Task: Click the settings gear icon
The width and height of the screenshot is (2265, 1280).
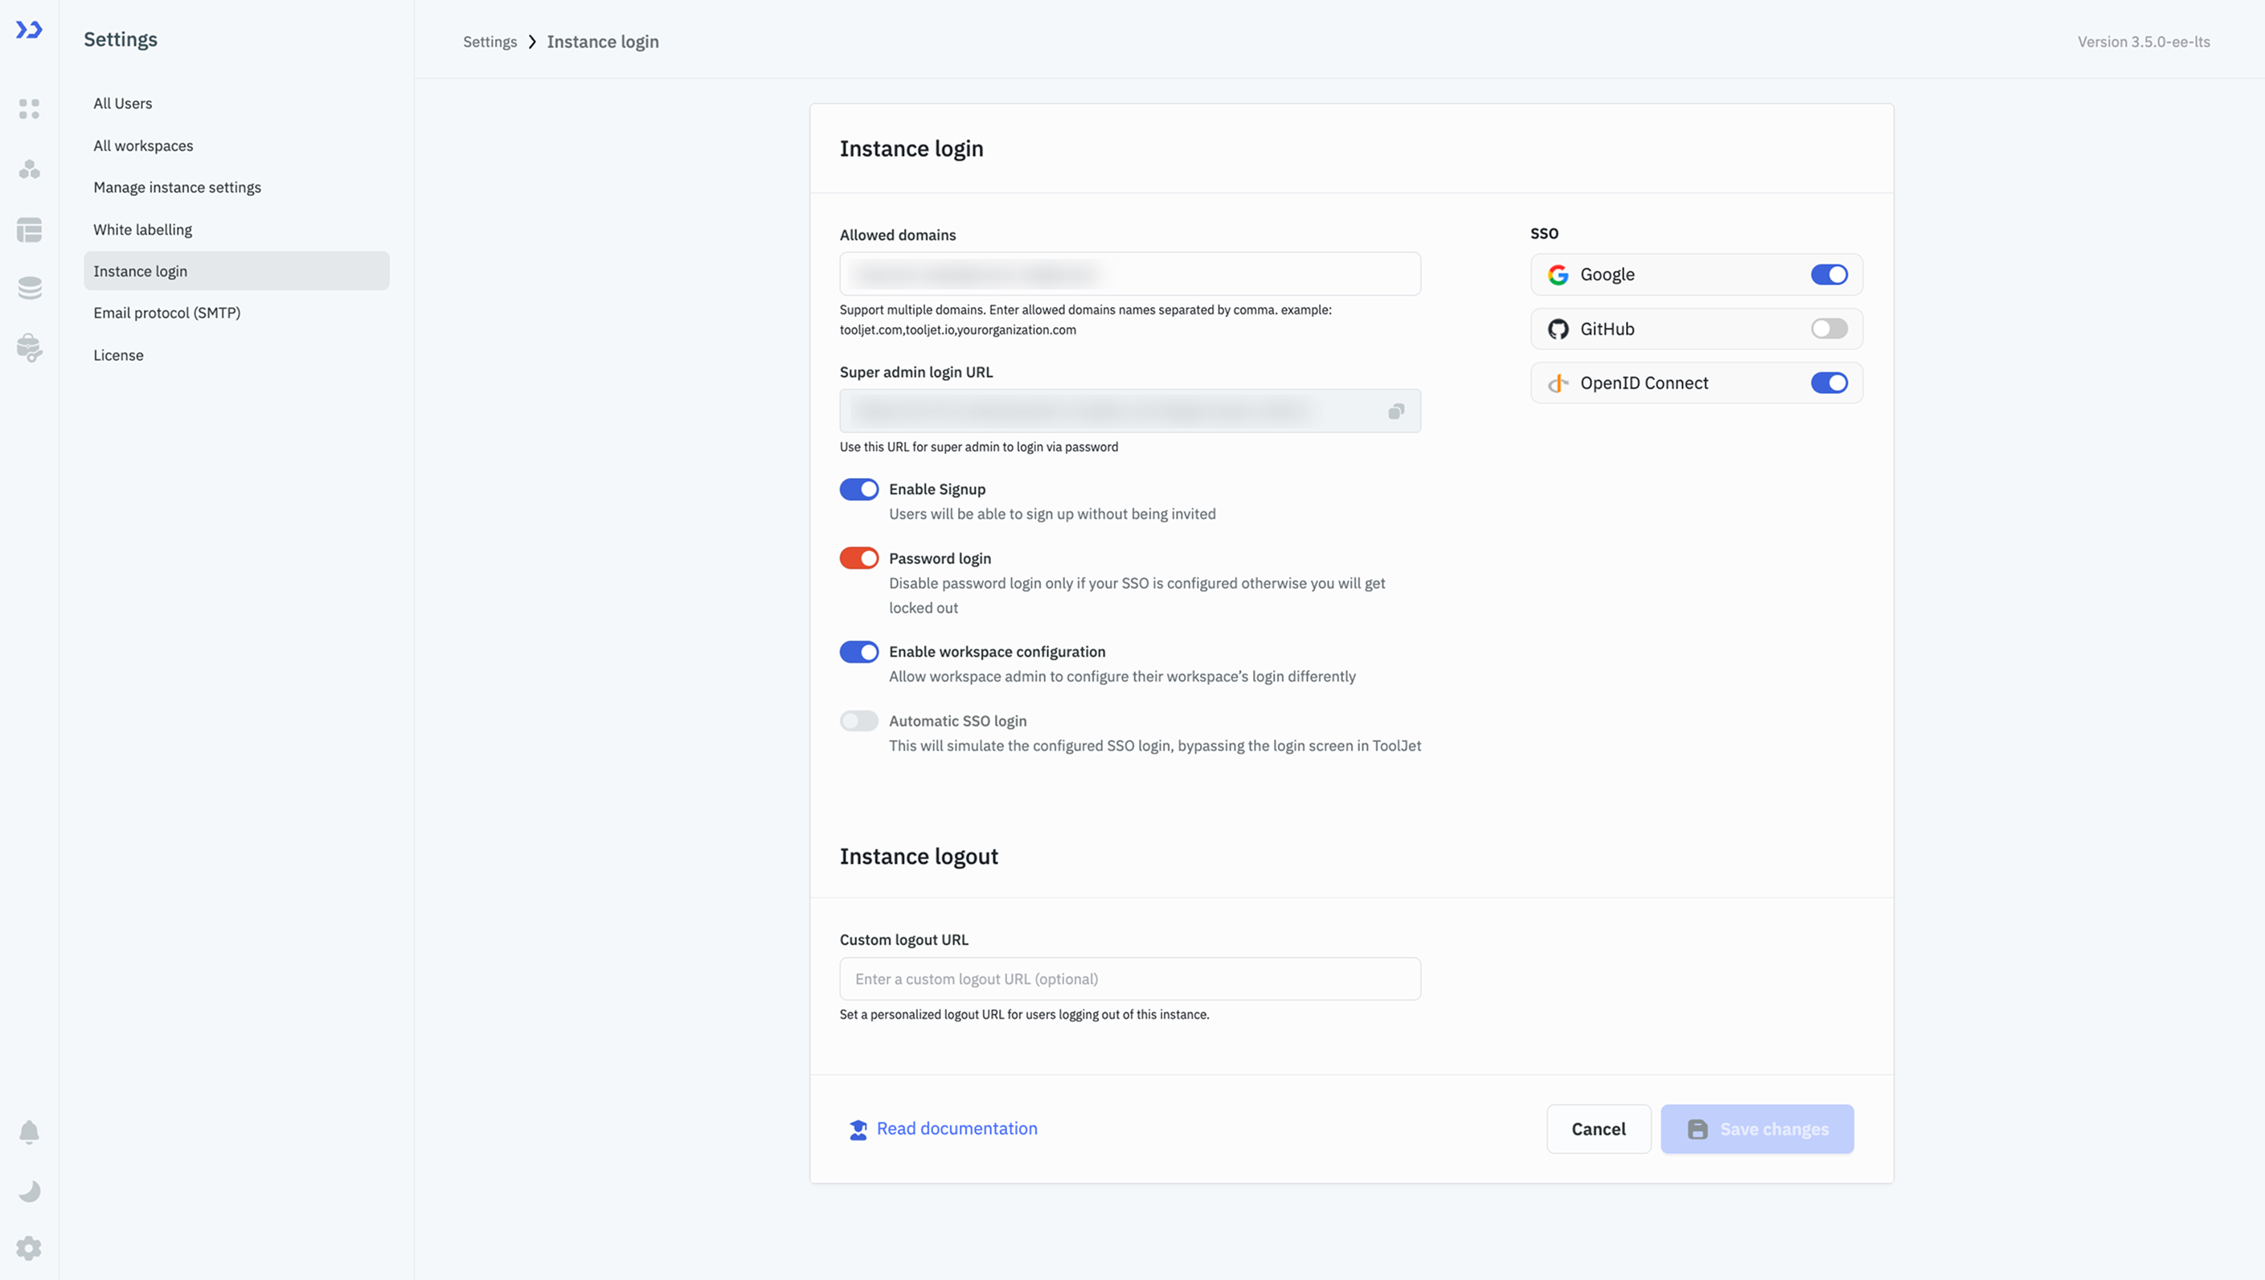Action: [x=29, y=1249]
